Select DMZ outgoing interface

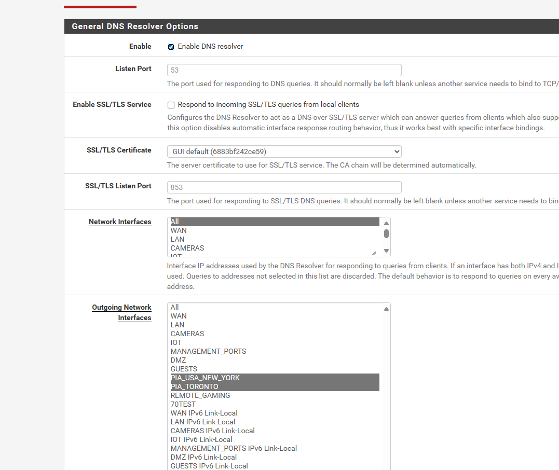click(275, 360)
